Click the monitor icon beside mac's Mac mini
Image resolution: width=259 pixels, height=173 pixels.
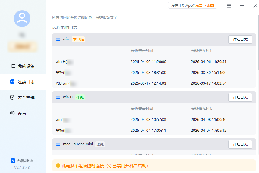[x=58, y=144]
